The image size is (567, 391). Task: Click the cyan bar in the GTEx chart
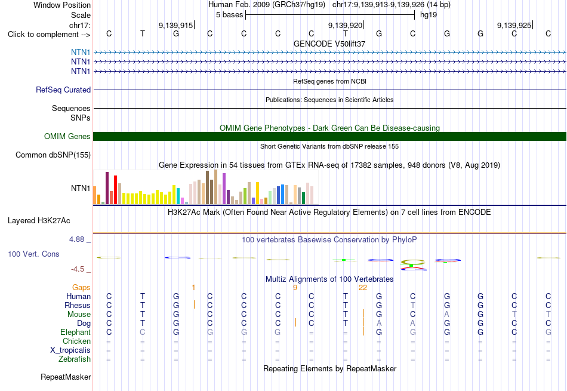point(178,196)
